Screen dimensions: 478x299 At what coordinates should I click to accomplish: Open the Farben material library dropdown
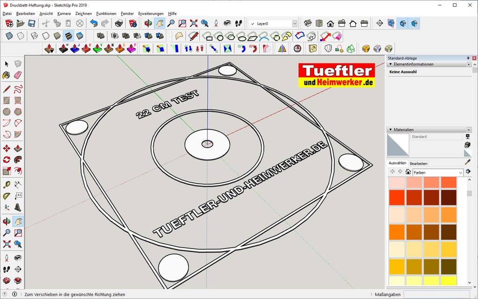point(438,172)
